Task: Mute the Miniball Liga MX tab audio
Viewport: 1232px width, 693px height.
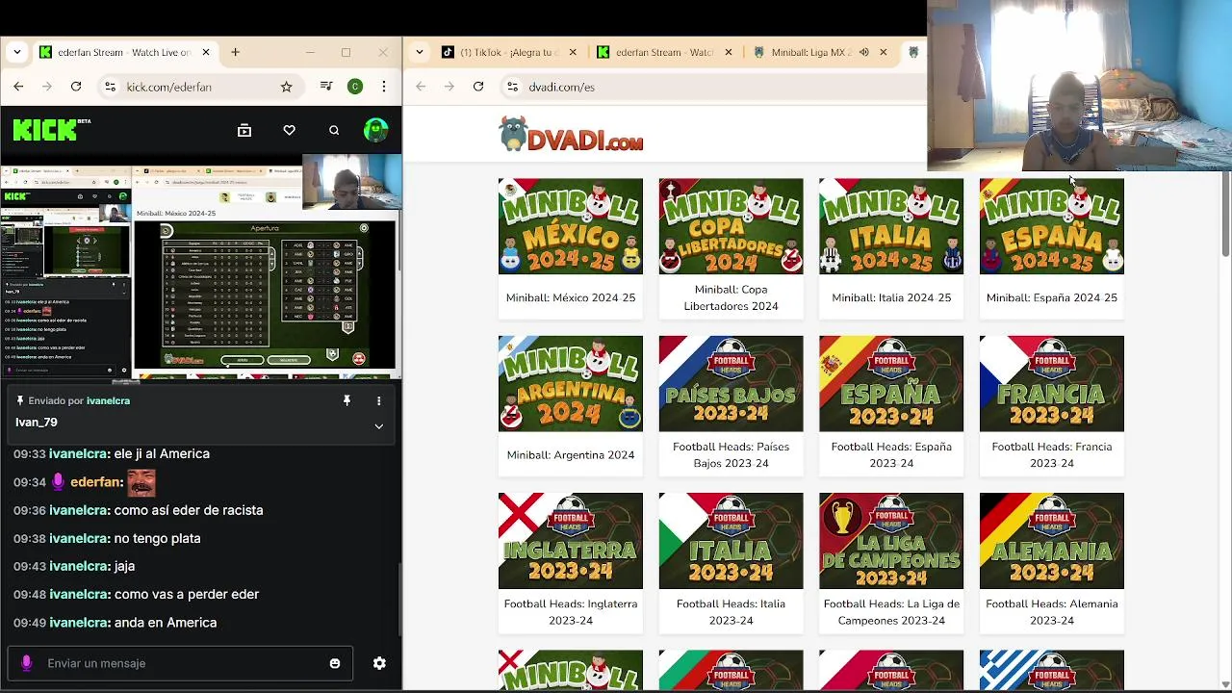Action: coord(863,52)
